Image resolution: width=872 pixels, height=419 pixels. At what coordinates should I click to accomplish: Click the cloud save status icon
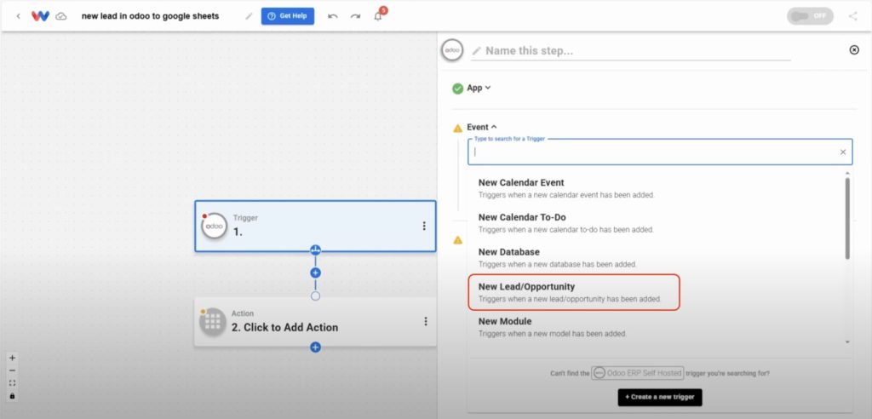[x=61, y=16]
